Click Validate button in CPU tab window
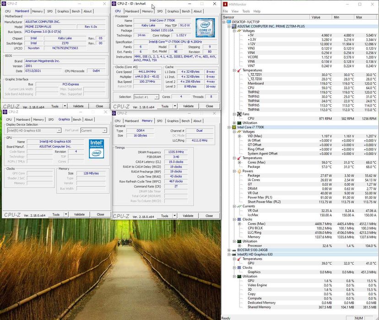 pos(188,106)
